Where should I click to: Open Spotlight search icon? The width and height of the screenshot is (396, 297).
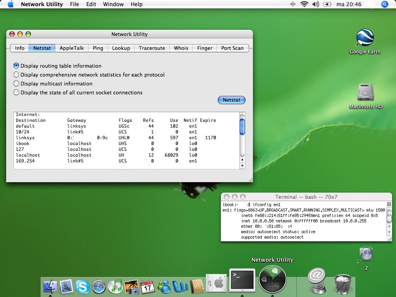tap(384, 4)
